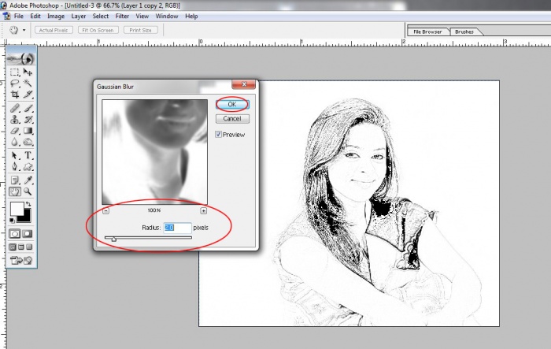Switch to the File Browser tab
551x349 pixels.
427,32
